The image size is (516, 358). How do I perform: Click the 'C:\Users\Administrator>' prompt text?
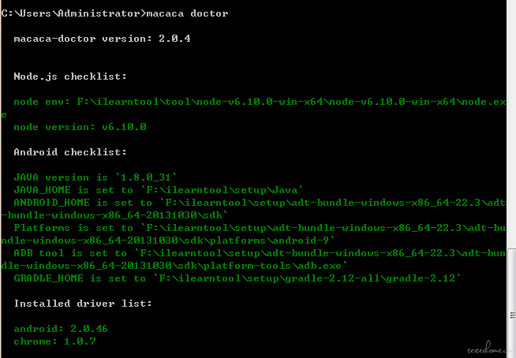coord(73,13)
